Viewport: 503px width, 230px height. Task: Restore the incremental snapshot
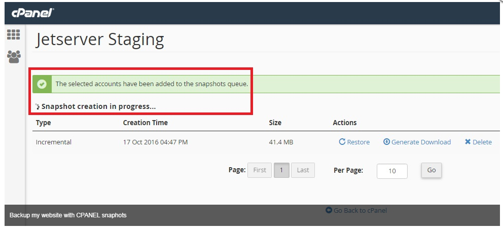(x=354, y=142)
